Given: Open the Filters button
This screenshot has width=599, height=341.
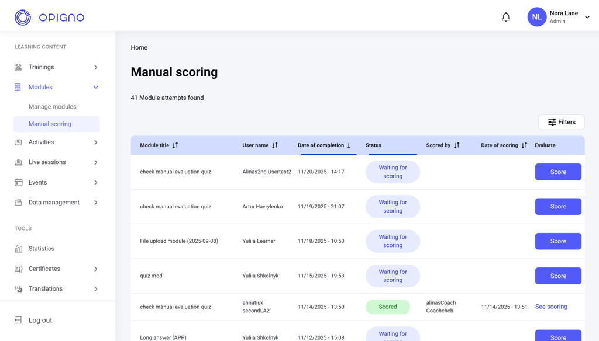Looking at the screenshot, I should (x=561, y=122).
